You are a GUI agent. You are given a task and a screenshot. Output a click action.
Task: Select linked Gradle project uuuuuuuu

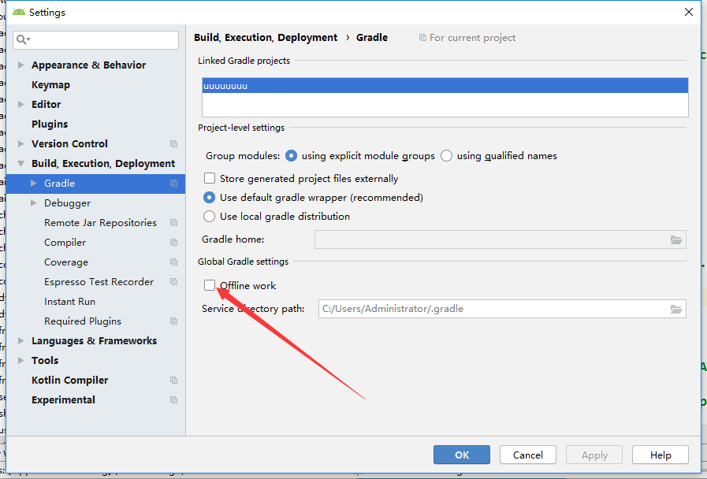[x=445, y=86]
